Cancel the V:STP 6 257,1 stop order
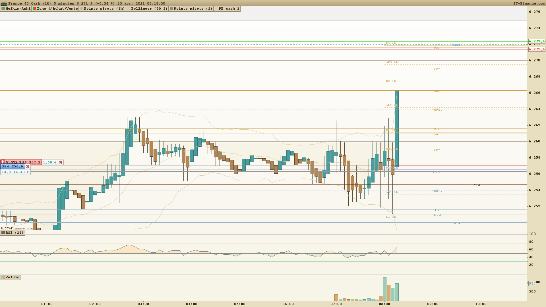The height and width of the screenshot is (307, 546). pos(61,162)
